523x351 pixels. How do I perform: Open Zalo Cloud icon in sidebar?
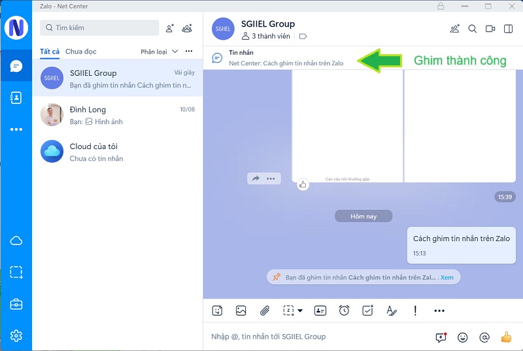coord(16,241)
